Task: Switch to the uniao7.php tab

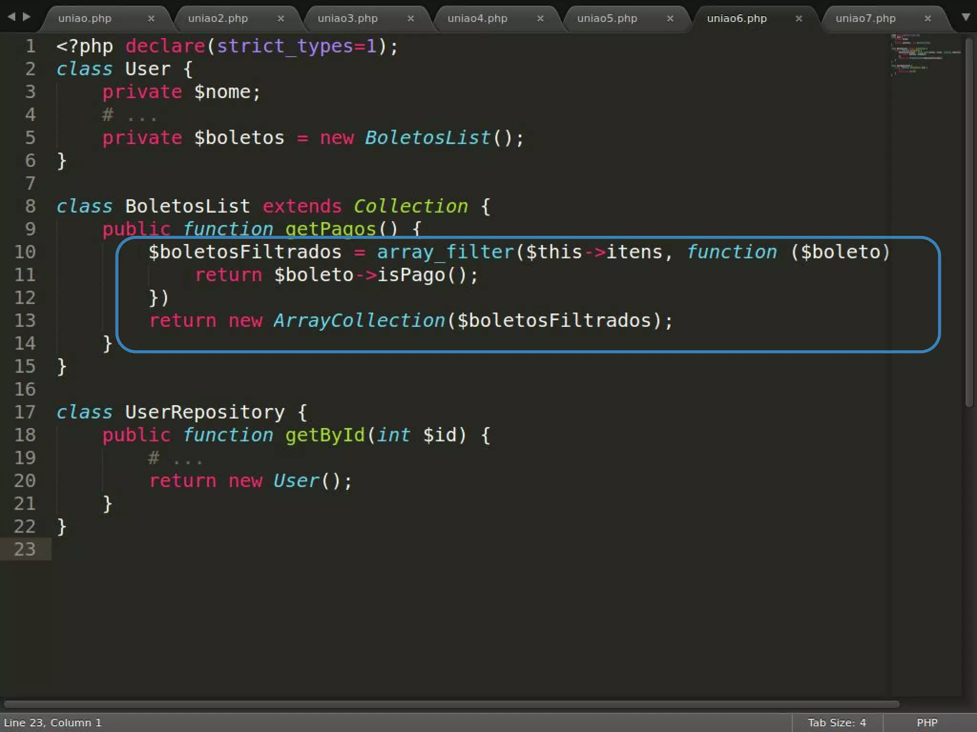Action: (865, 19)
